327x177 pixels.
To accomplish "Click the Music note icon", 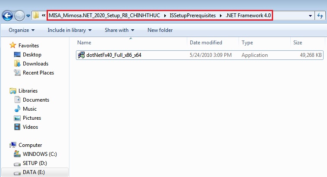I will click(17, 109).
